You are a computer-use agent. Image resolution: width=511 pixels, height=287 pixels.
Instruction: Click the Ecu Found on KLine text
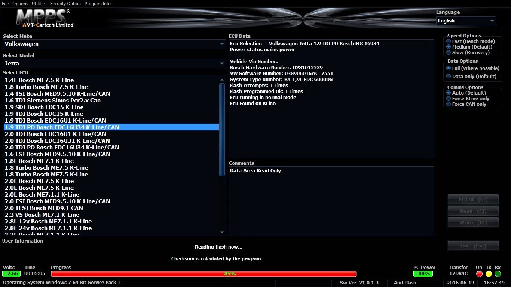(253, 104)
